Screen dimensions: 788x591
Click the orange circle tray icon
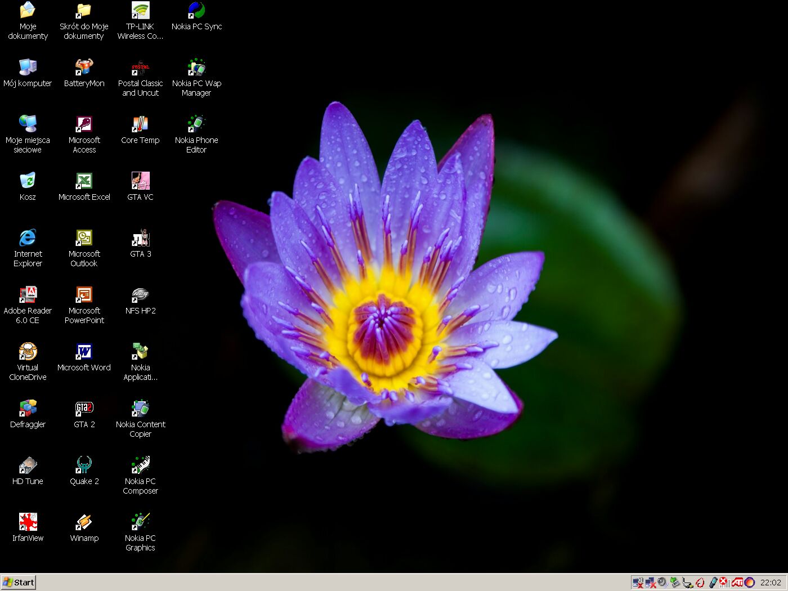(x=750, y=583)
